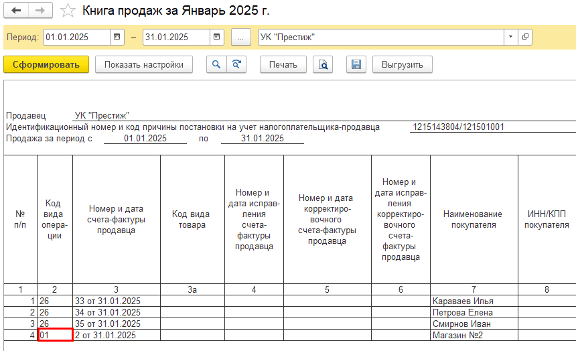Open calendar for period end date
This screenshot has width=576, height=351.
point(217,38)
